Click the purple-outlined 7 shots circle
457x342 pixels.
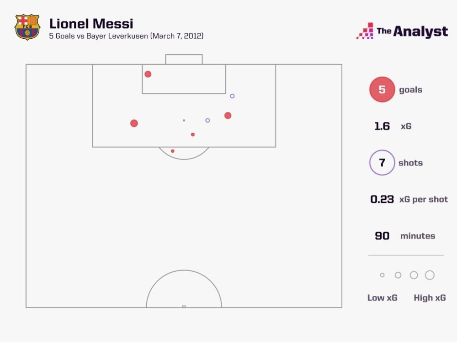pos(382,163)
